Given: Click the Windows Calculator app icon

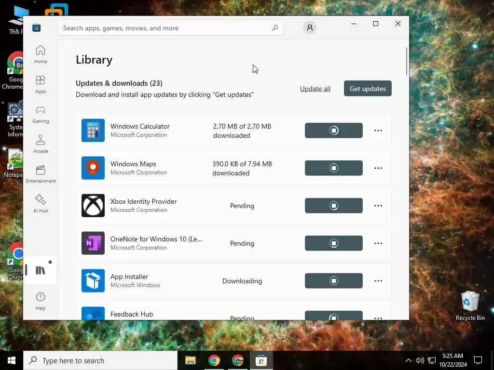Looking at the screenshot, I should point(93,130).
